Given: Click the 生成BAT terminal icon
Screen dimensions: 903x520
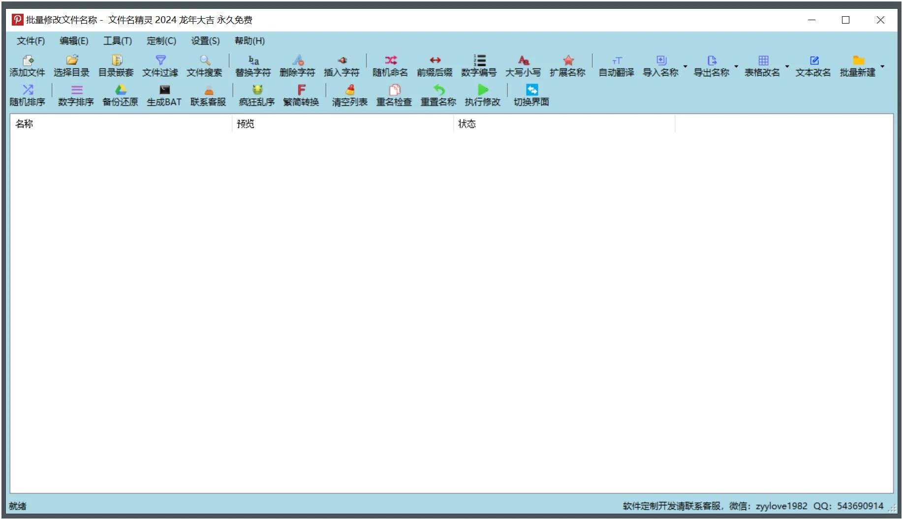Looking at the screenshot, I should click(164, 90).
